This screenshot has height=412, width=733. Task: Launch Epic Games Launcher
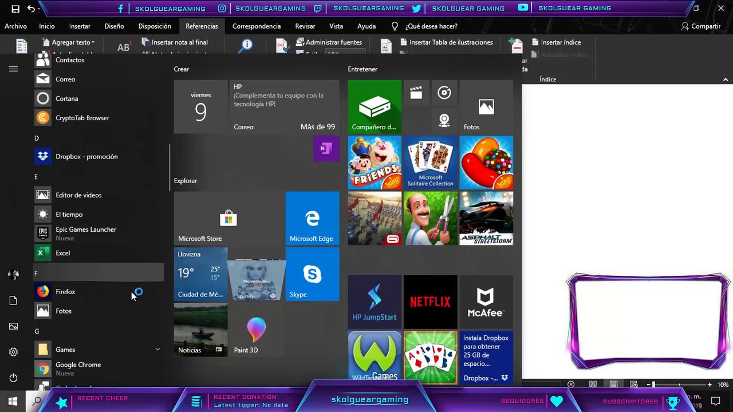[x=98, y=233]
